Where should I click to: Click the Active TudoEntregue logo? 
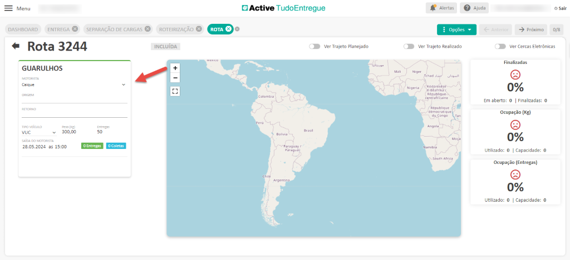[283, 8]
